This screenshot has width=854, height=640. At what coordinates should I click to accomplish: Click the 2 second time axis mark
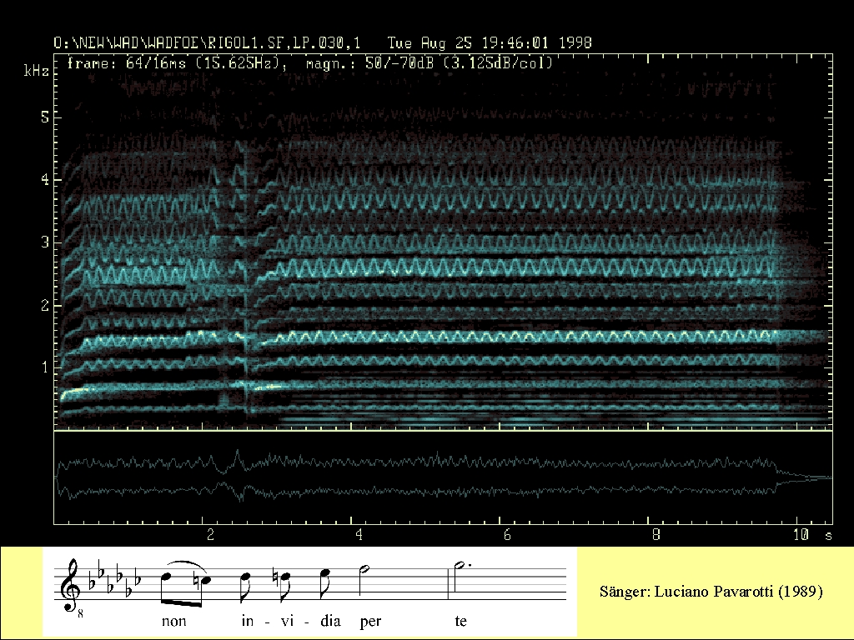pyautogui.click(x=210, y=533)
